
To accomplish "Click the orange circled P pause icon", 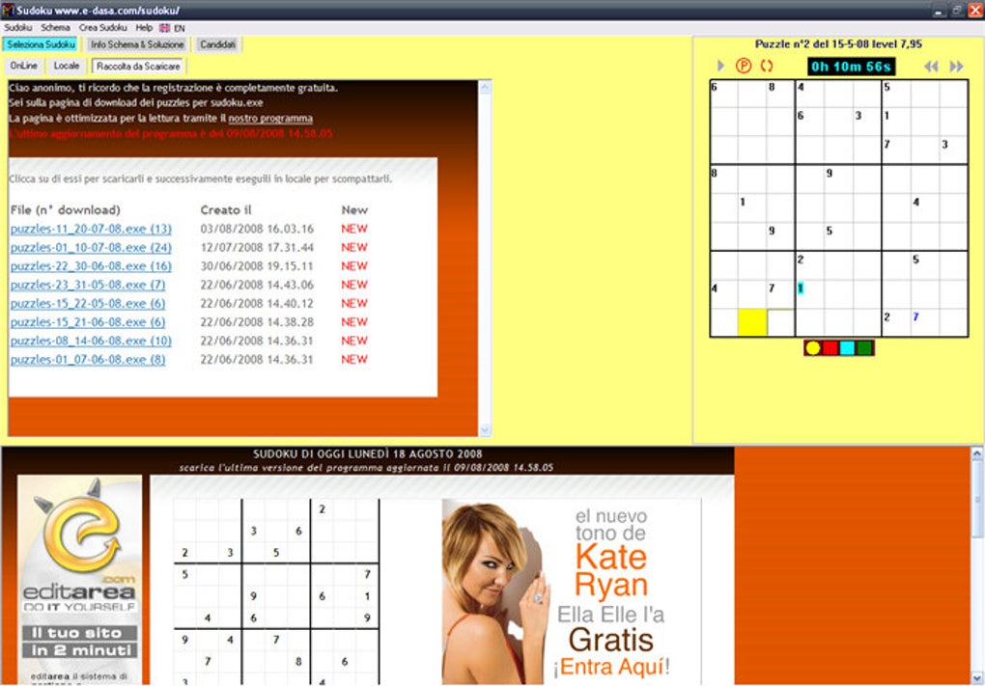I will pos(744,66).
